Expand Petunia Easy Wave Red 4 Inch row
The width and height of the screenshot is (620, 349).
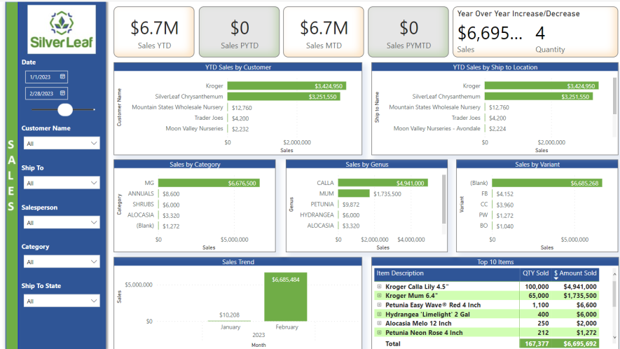coord(379,305)
